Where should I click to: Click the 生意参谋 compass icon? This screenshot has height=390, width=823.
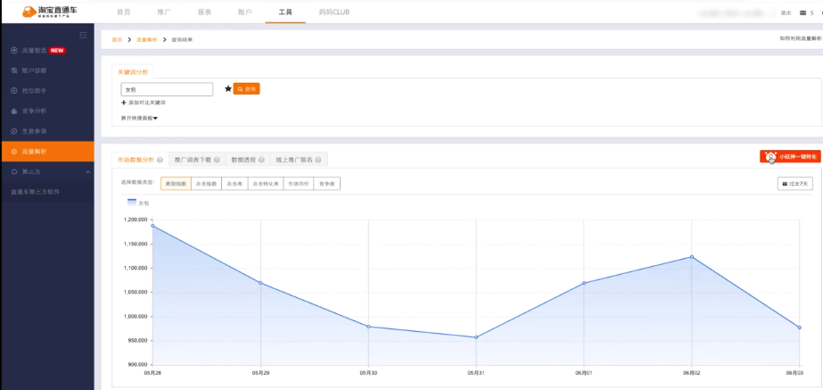point(14,131)
